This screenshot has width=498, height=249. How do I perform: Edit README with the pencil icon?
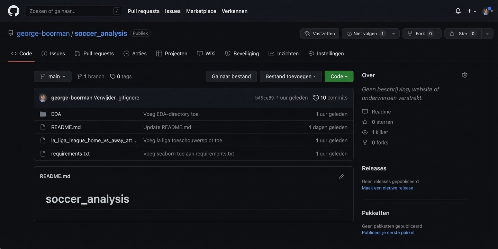point(342,176)
